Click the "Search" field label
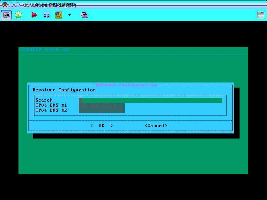The width and height of the screenshot is (267, 200). [44, 100]
